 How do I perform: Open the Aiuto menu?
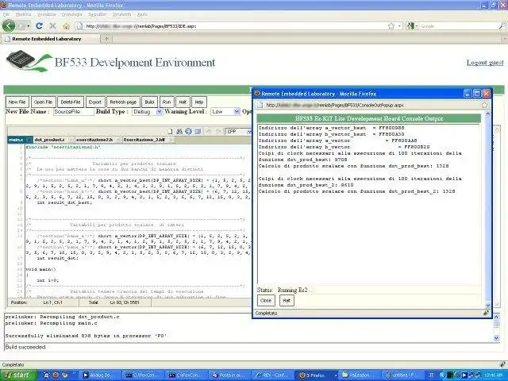coord(142,14)
